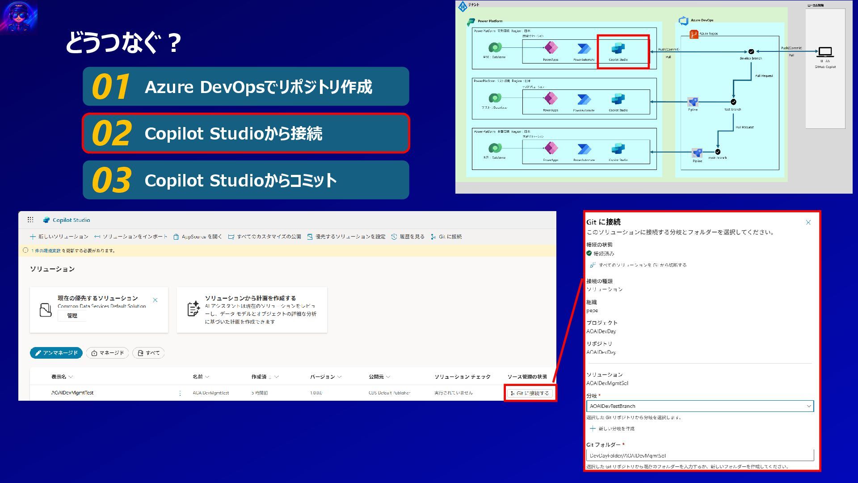The height and width of the screenshot is (483, 858).
Task: Click the 03 Copilot Studioからコミット step card
Action: (x=246, y=180)
